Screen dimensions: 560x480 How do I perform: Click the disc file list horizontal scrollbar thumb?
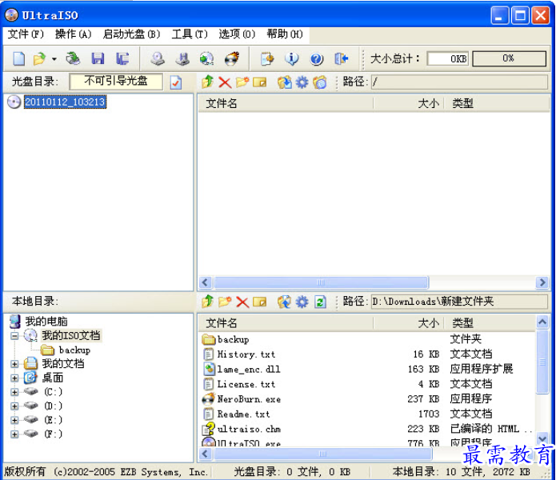click(321, 282)
